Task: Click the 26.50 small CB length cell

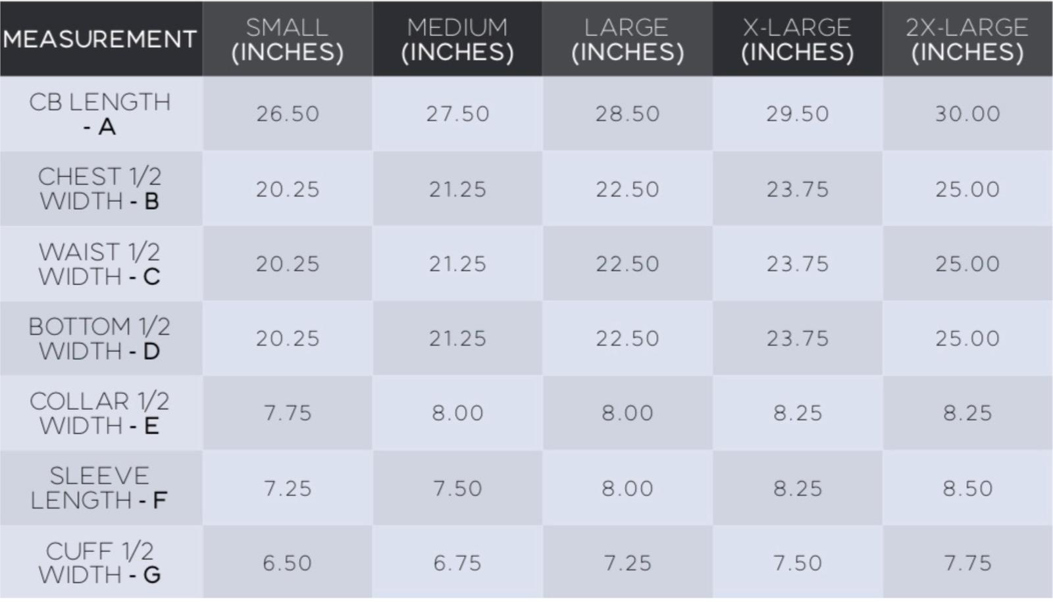Action: 288,114
